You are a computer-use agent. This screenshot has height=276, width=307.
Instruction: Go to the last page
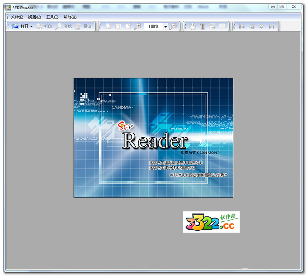click(x=271, y=27)
